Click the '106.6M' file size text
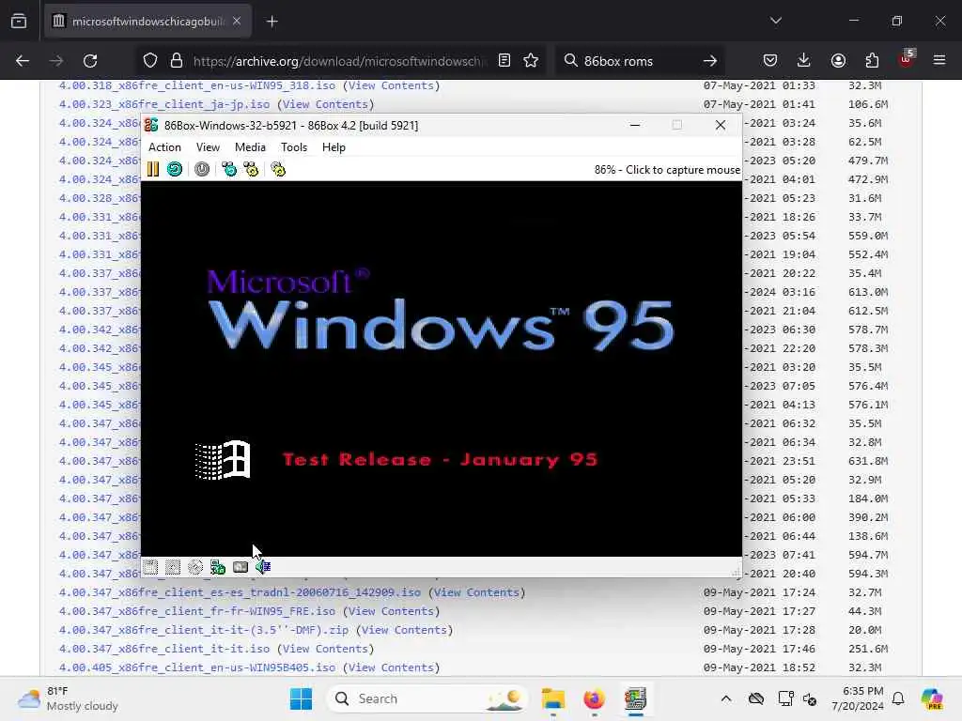The height and width of the screenshot is (721, 962). click(x=868, y=105)
